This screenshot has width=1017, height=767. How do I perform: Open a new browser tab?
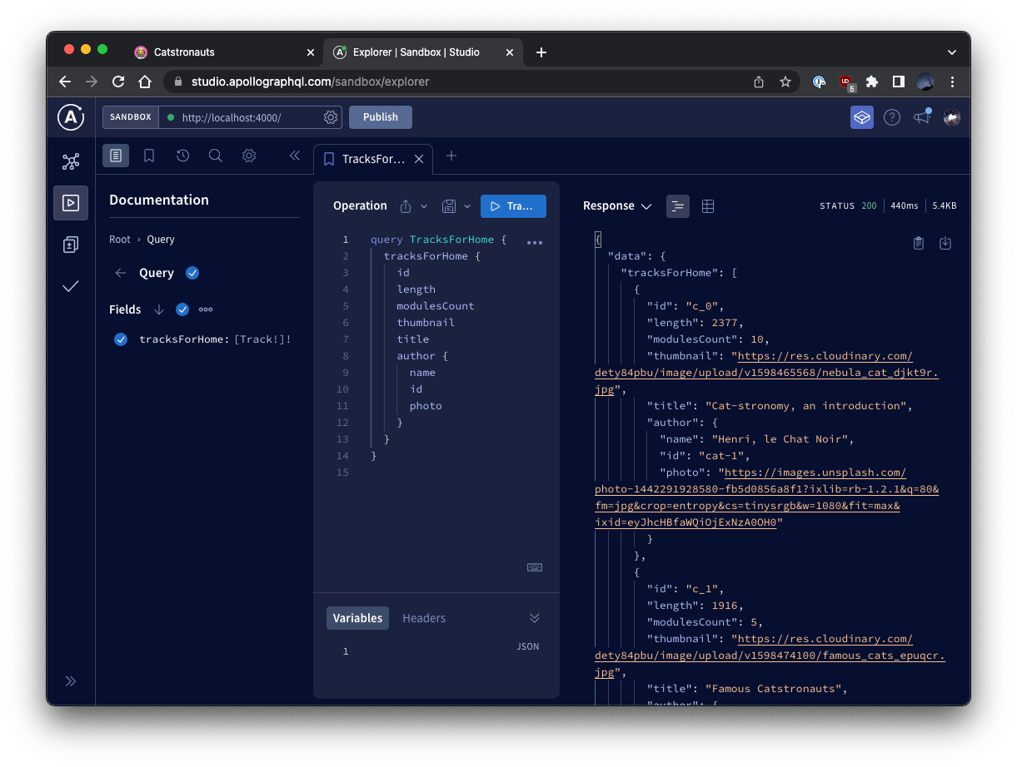click(x=541, y=52)
